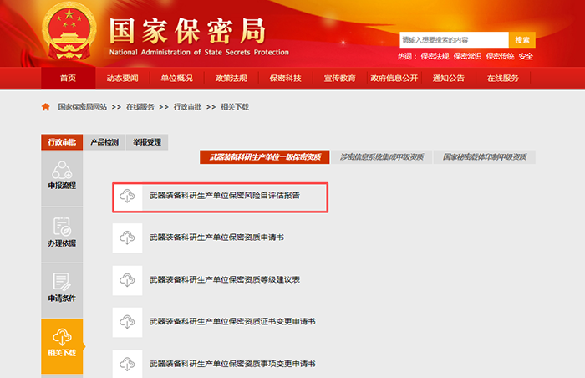
Task: Click the download icon beside 保密资质申请书
Action: tap(127, 238)
